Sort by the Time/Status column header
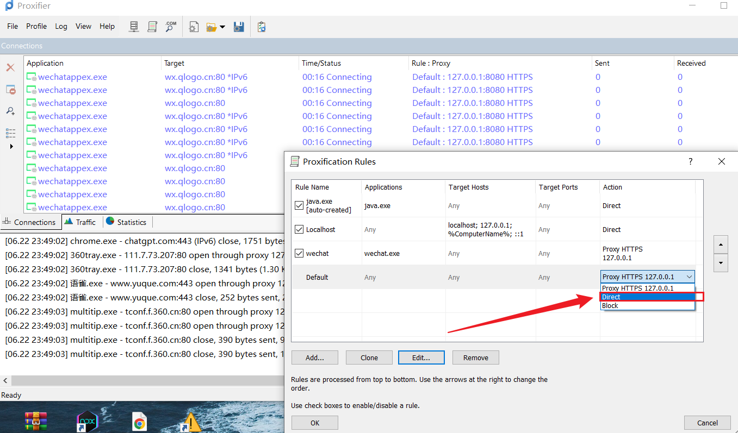This screenshot has width=738, height=433. (x=354, y=63)
